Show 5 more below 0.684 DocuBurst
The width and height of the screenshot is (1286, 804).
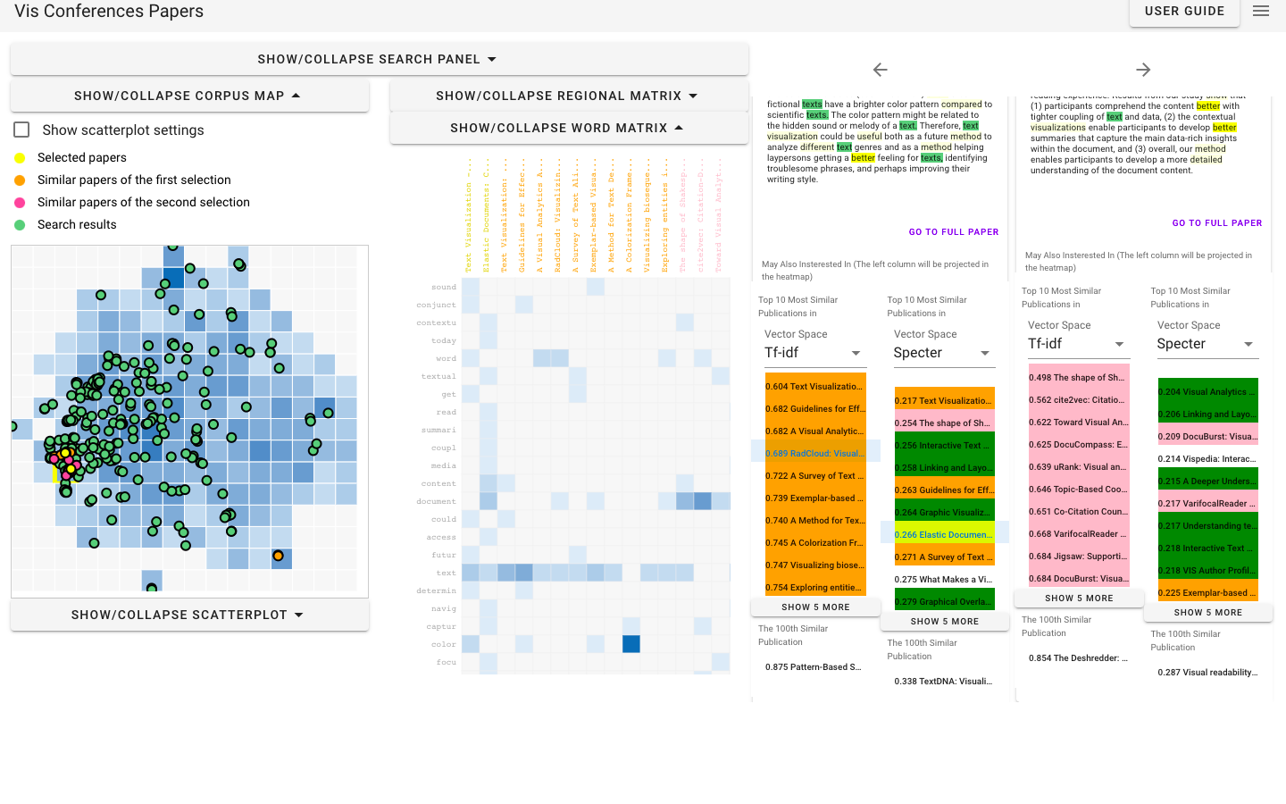[1079, 598]
